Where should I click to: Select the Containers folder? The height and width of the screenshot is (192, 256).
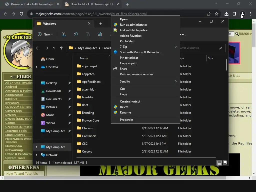[x=89, y=136]
